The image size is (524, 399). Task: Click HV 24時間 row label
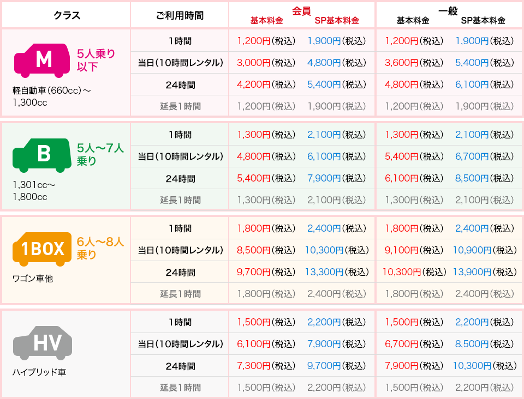pos(181,366)
